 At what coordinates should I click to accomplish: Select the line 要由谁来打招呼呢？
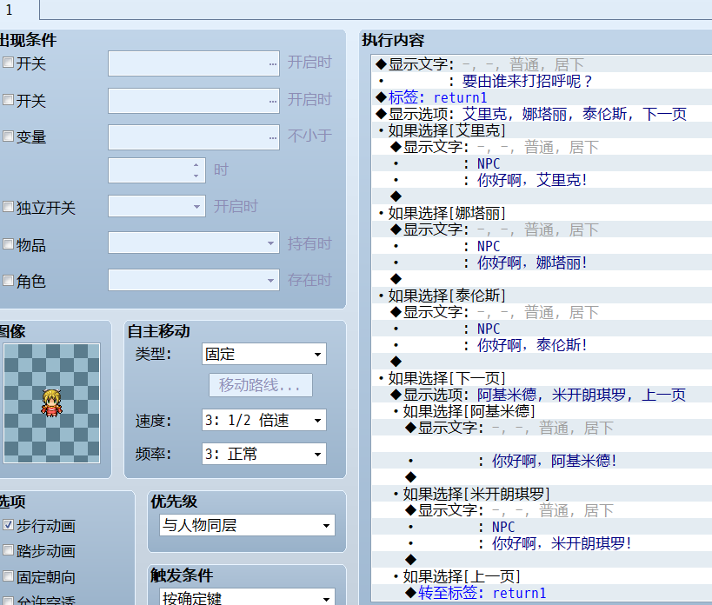point(542,81)
